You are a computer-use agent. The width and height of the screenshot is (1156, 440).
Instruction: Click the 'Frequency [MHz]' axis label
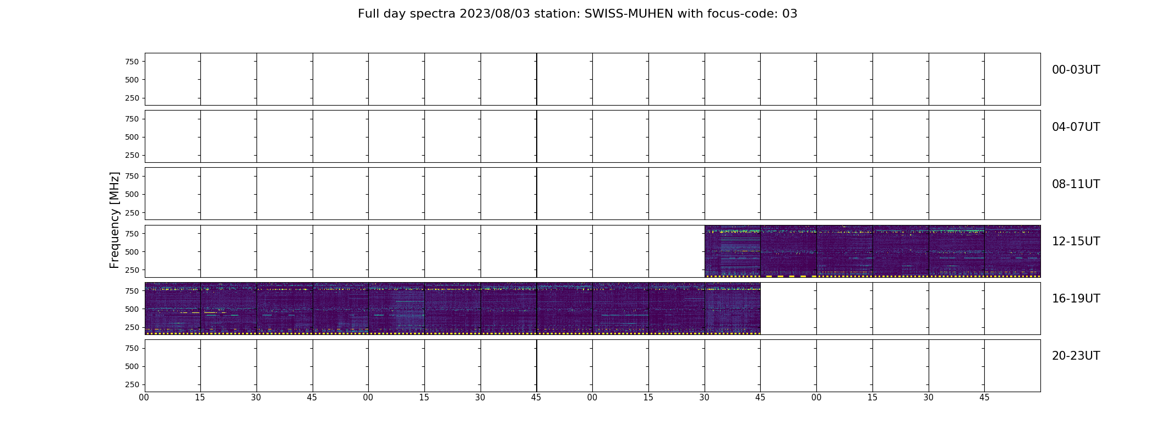[114, 220]
